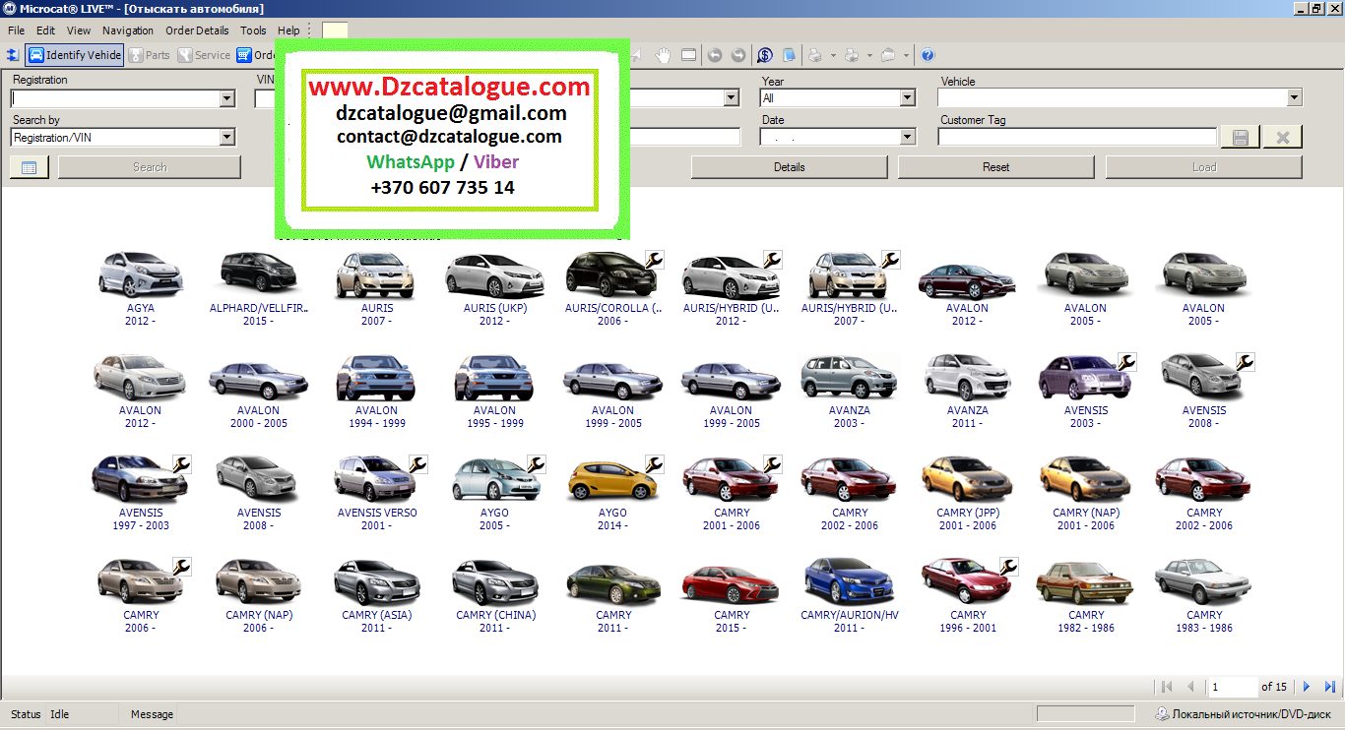Click wrench icon on AVENSIS 2003 vehicle

point(1126,363)
